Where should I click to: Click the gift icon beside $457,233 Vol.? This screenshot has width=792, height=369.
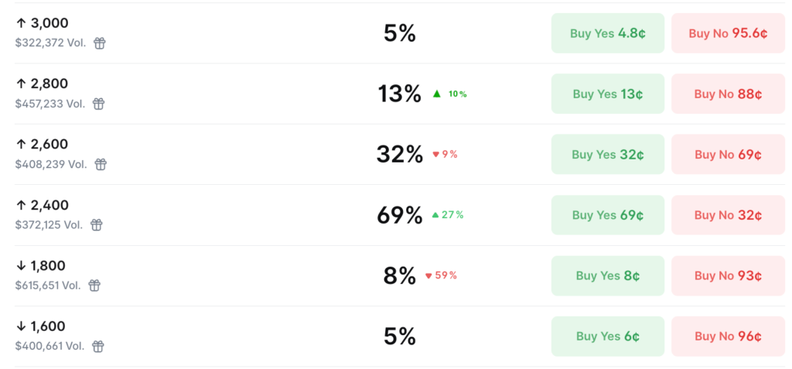tap(99, 104)
